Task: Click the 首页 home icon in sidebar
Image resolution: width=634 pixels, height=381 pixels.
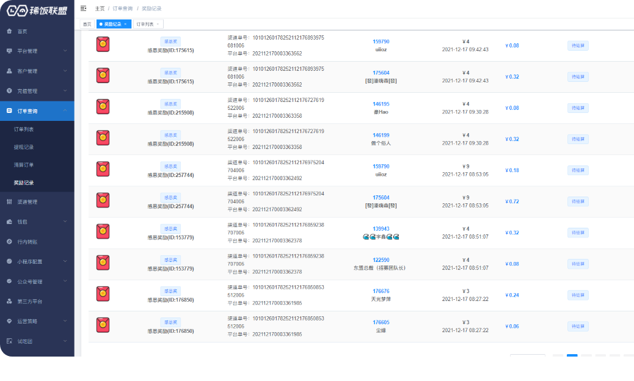Action: [9, 31]
